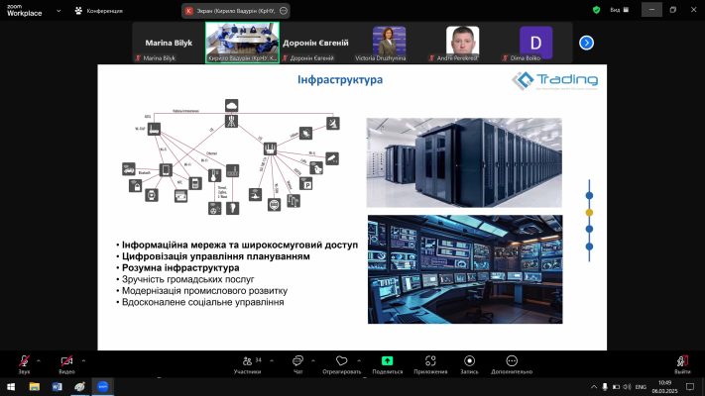Image resolution: width=705 pixels, height=396 pixels.
Task: Open the Дополнительно more options menu
Action: [x=512, y=364]
